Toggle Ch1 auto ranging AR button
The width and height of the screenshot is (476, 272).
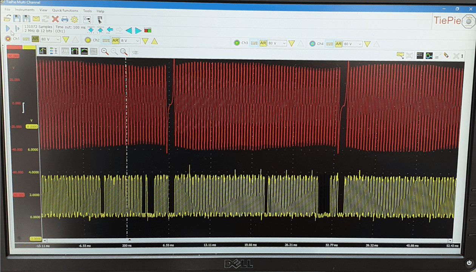[x=35, y=39]
